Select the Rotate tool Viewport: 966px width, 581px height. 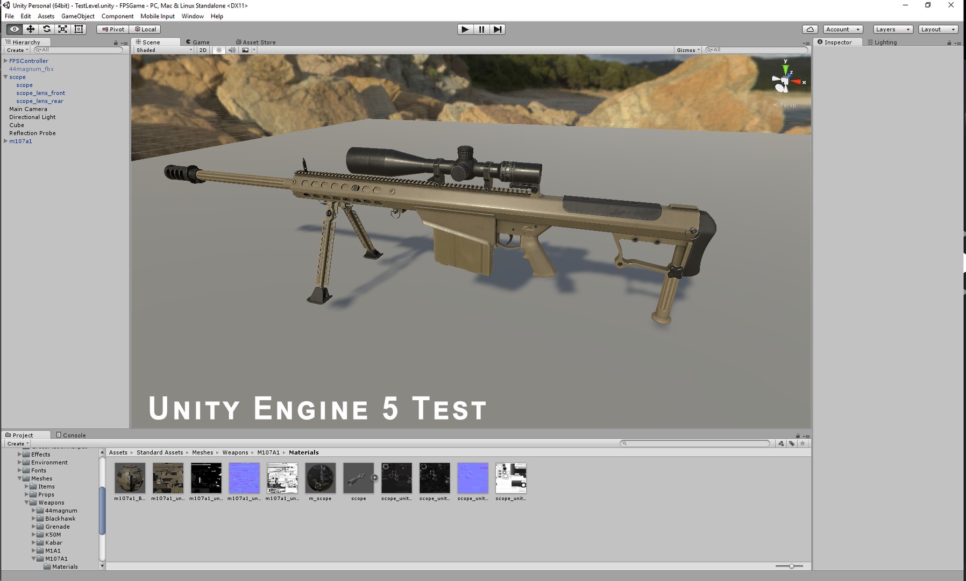[47, 29]
